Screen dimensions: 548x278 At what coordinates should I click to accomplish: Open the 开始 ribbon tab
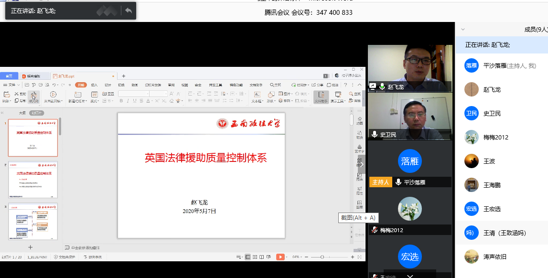pyautogui.click(x=81, y=85)
